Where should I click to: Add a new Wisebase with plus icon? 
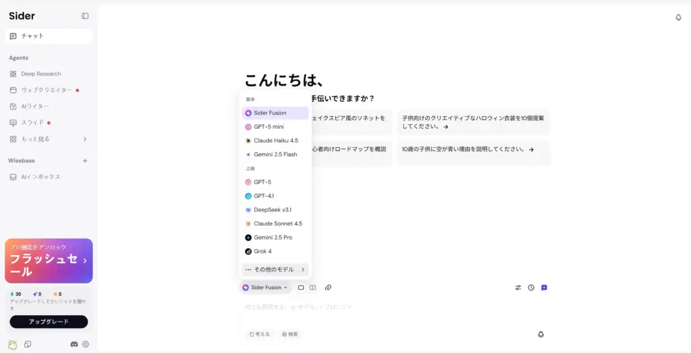click(x=85, y=161)
